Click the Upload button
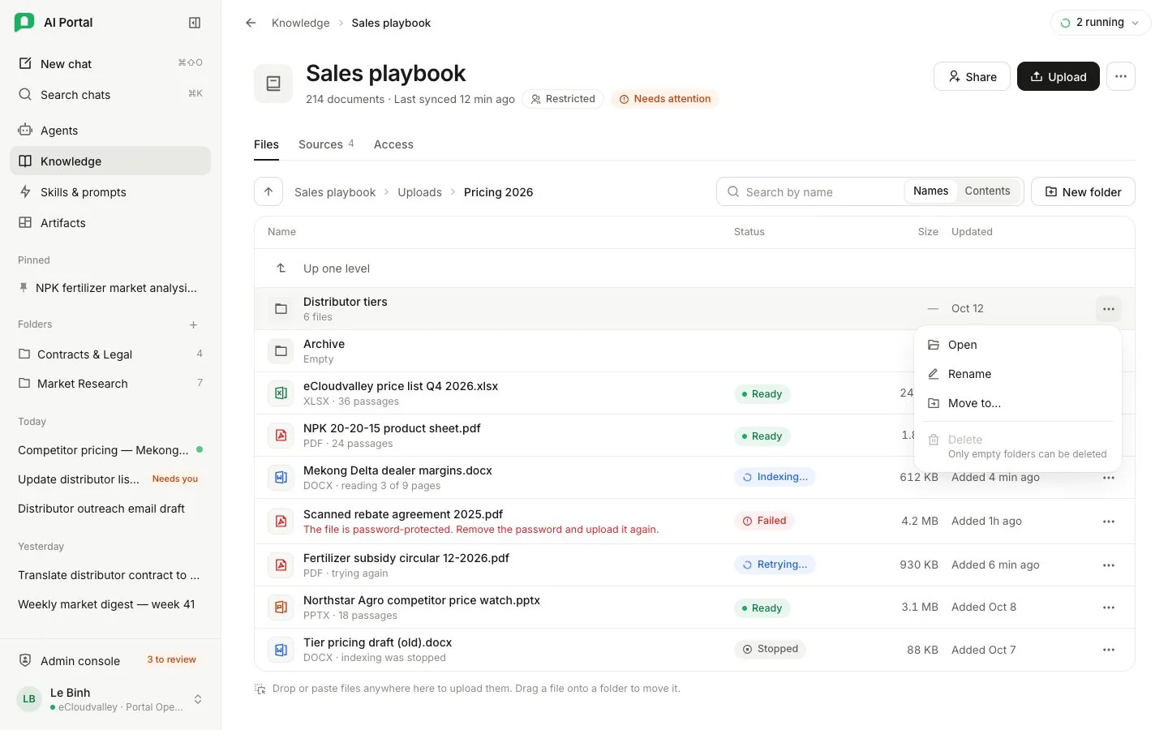 (x=1058, y=76)
